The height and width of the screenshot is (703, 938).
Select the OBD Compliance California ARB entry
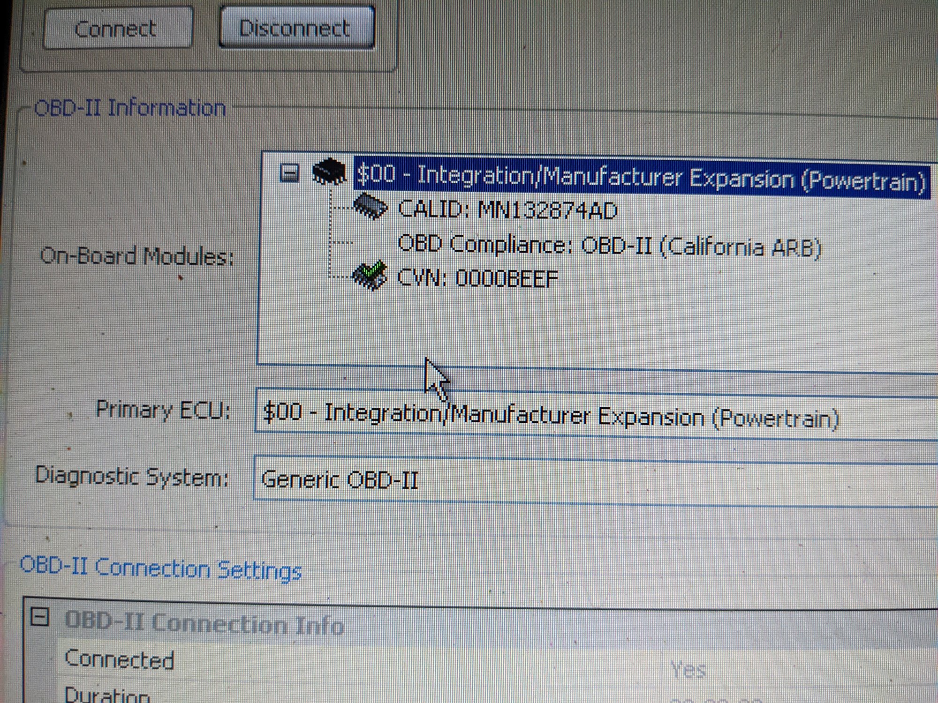pos(609,246)
